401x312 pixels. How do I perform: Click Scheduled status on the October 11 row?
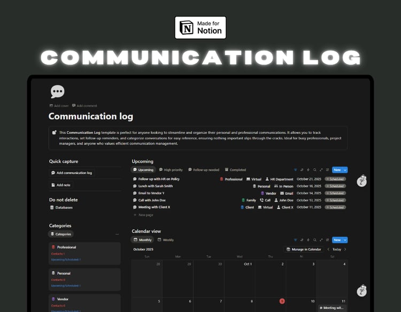pyautogui.click(x=335, y=207)
